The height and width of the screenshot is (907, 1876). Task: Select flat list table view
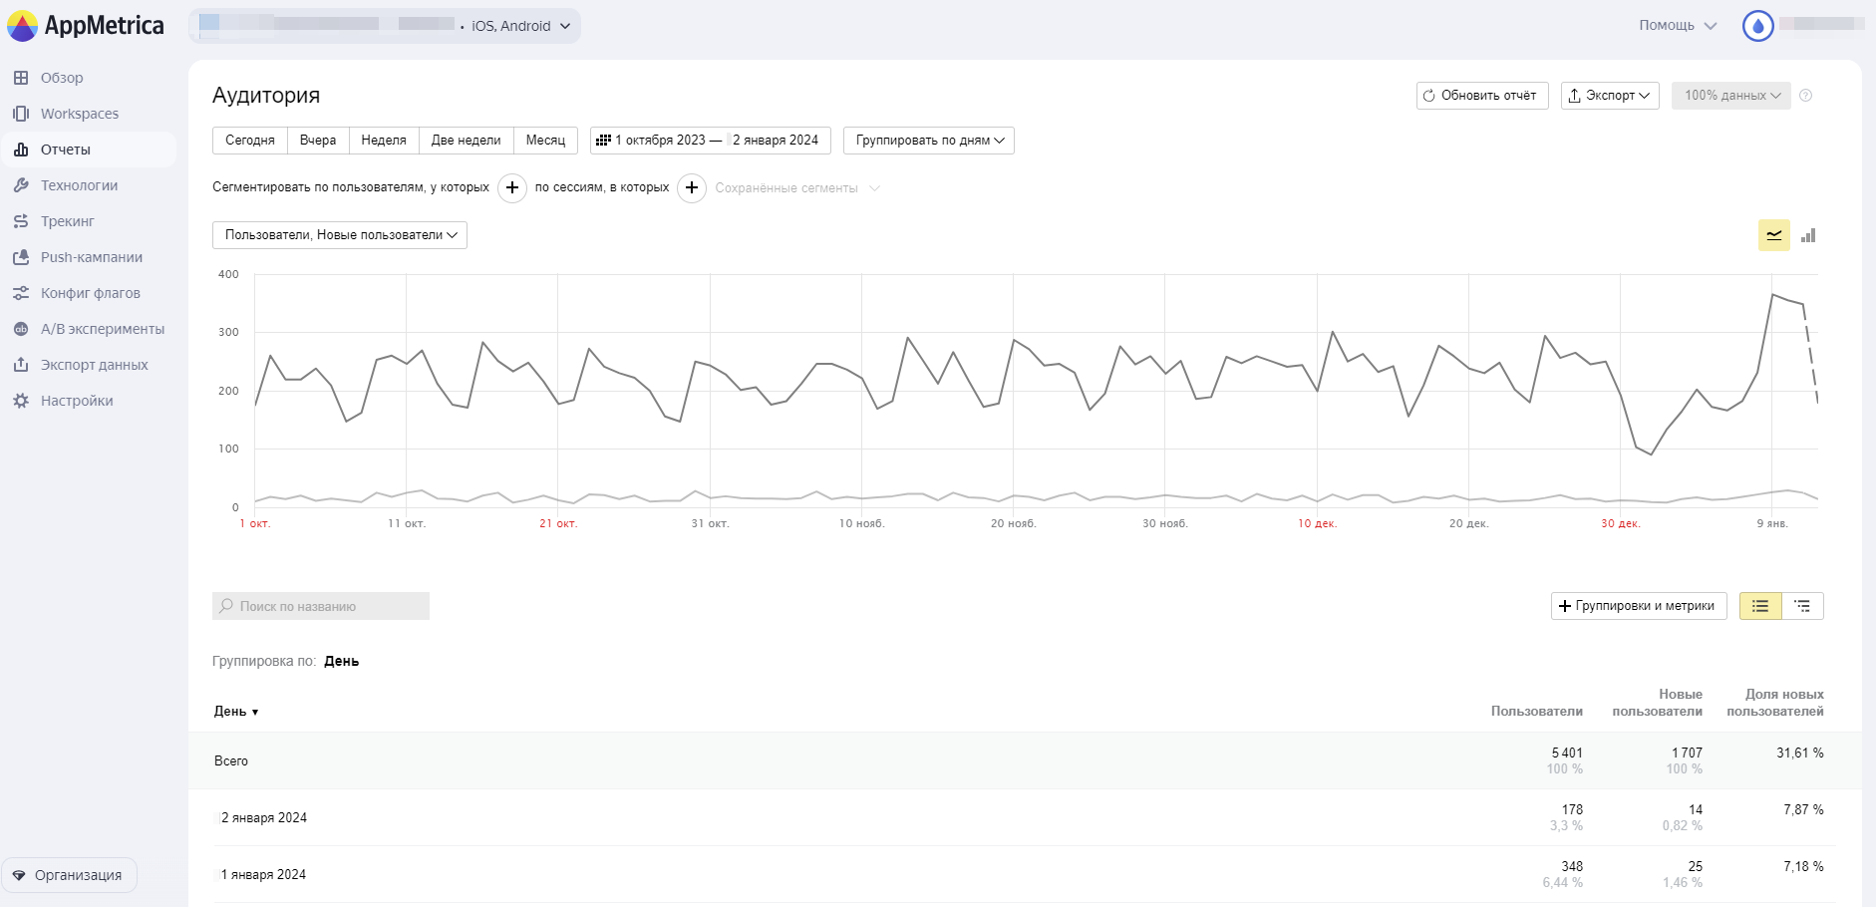tap(1760, 606)
